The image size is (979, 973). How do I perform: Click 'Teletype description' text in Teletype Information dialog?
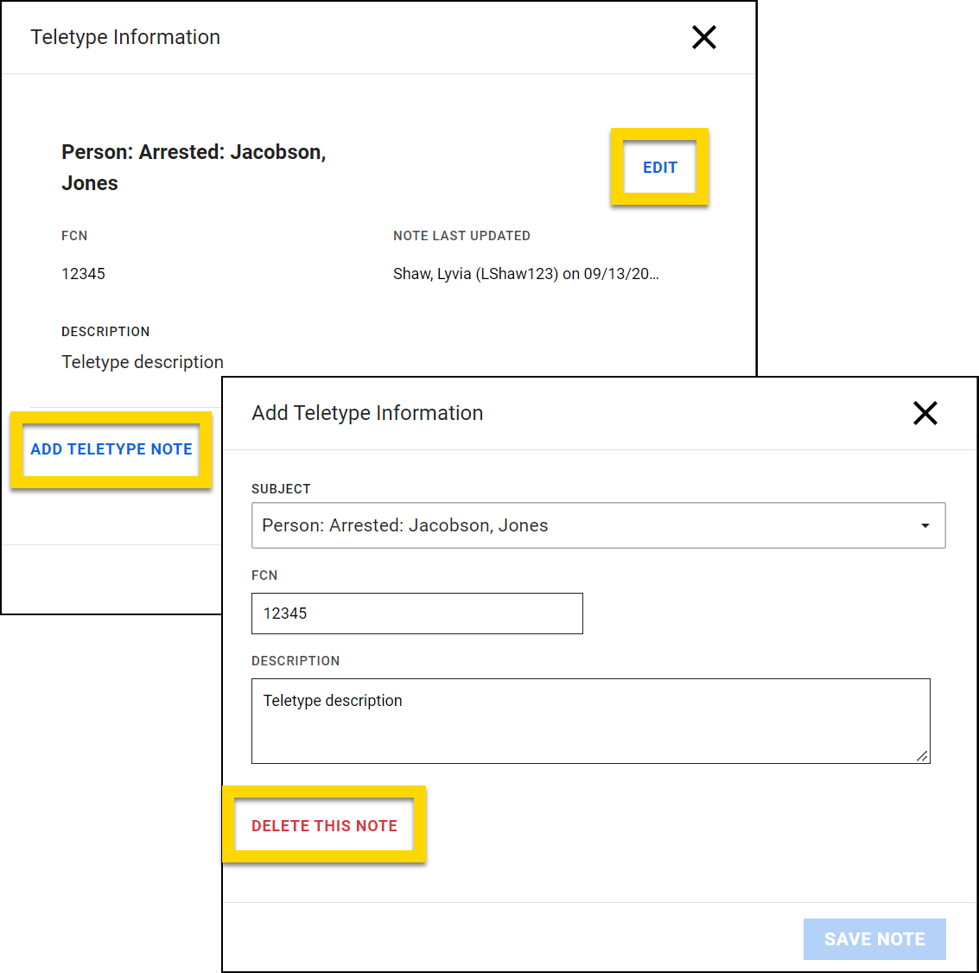143,362
